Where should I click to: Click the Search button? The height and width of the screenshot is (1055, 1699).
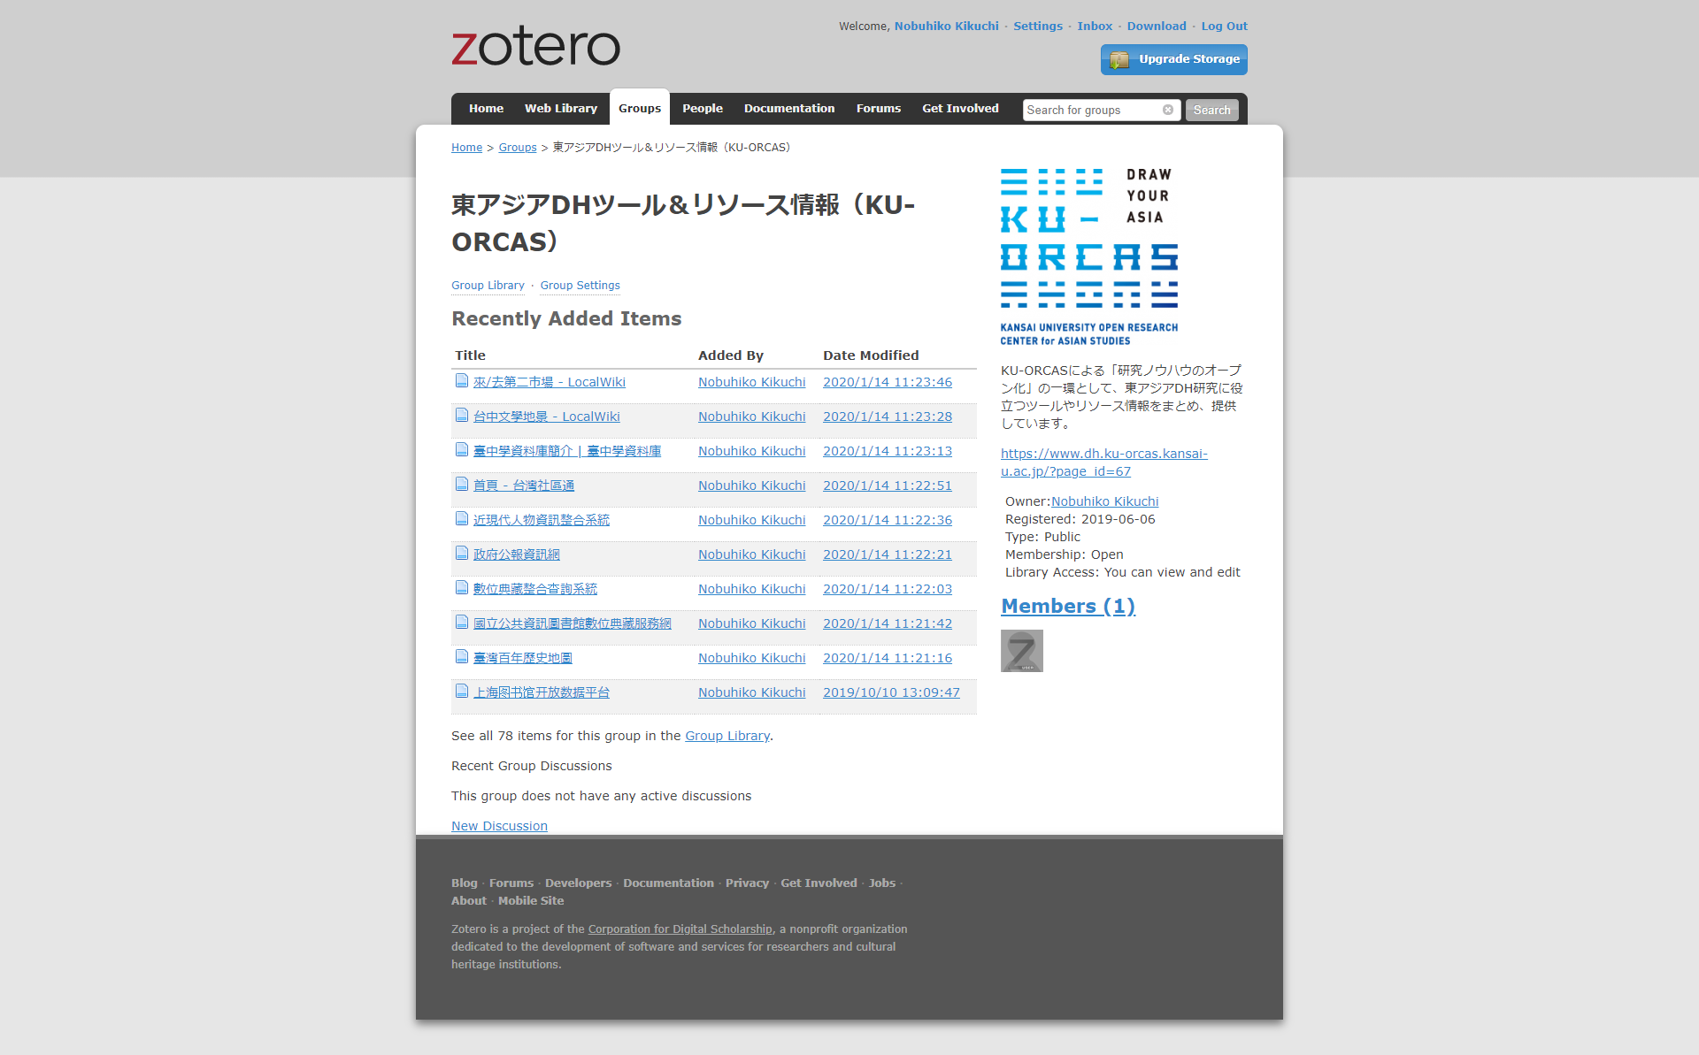point(1211,110)
